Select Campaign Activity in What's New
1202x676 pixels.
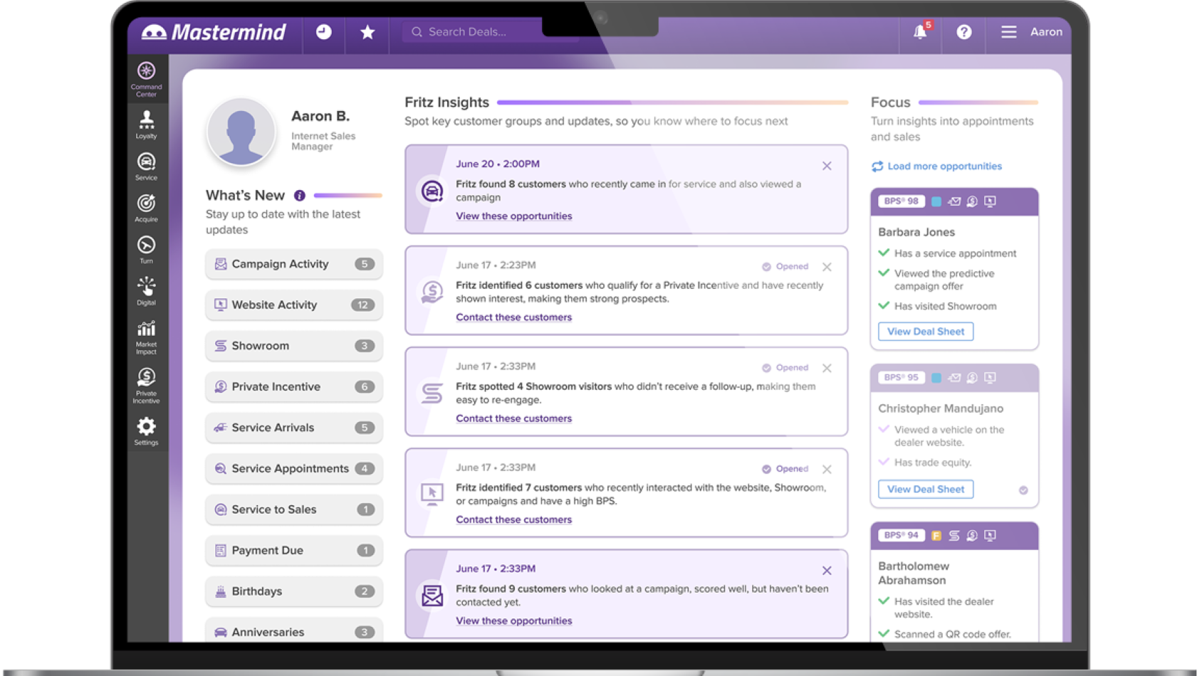tap(293, 264)
